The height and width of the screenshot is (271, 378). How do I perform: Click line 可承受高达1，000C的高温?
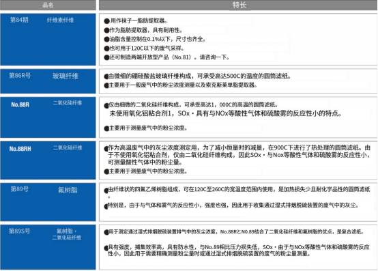click(193, 104)
